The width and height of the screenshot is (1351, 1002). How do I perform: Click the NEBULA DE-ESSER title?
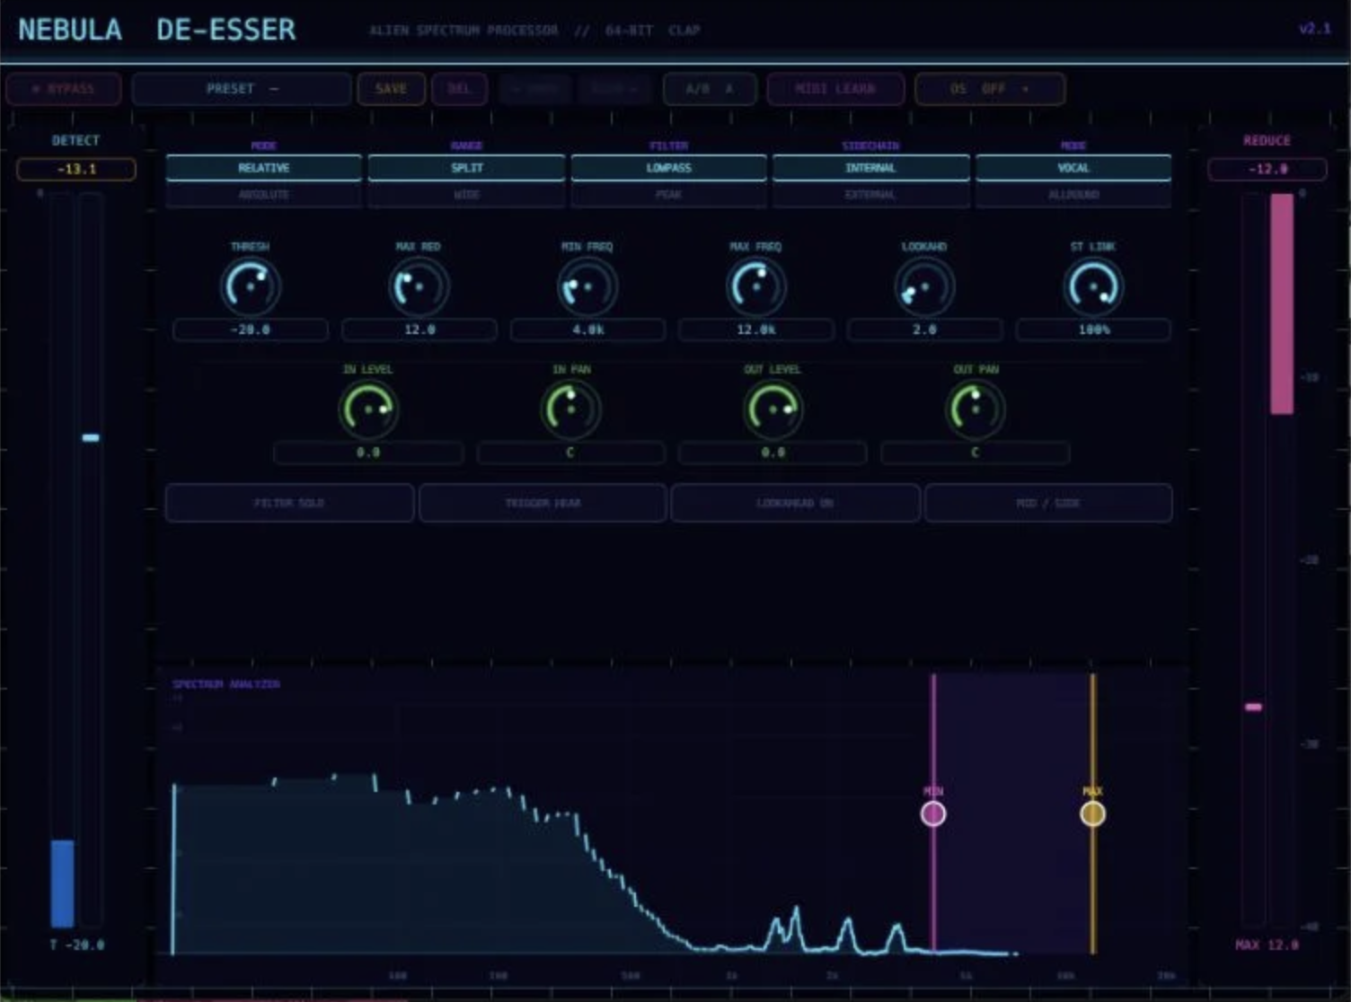coord(156,30)
